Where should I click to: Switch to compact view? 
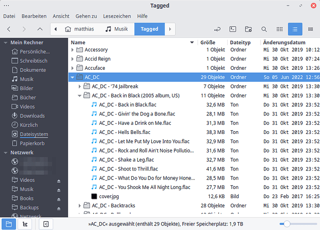pos(311,29)
